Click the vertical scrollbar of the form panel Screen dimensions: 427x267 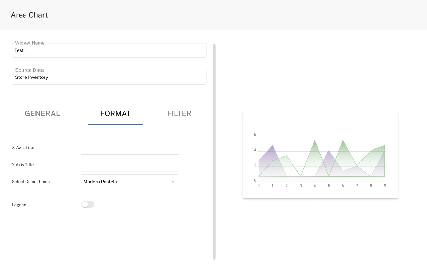pyautogui.click(x=214, y=152)
